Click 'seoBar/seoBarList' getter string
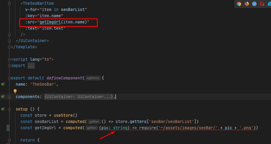Screen dimensions: 271x144 [x=171, y=121]
